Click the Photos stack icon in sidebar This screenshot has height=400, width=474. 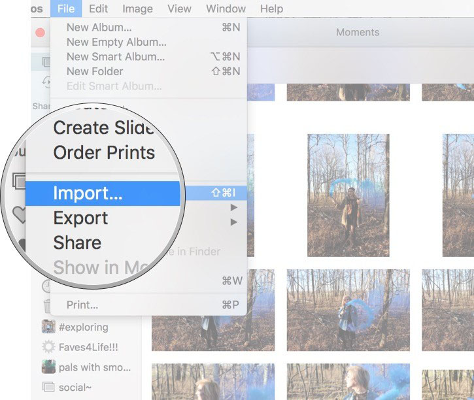(46, 62)
